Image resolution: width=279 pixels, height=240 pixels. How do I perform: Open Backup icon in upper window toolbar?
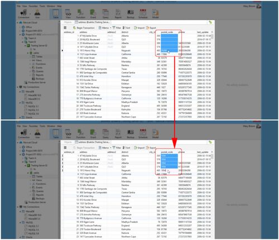click(x=131, y=14)
